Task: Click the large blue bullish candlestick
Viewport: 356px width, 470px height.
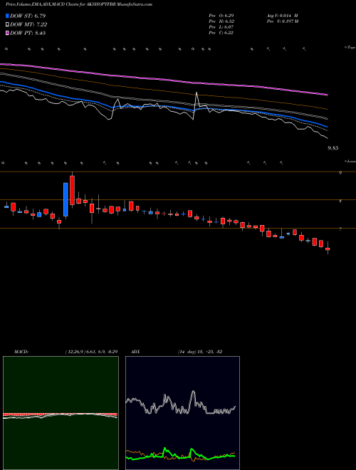Action: click(66, 199)
